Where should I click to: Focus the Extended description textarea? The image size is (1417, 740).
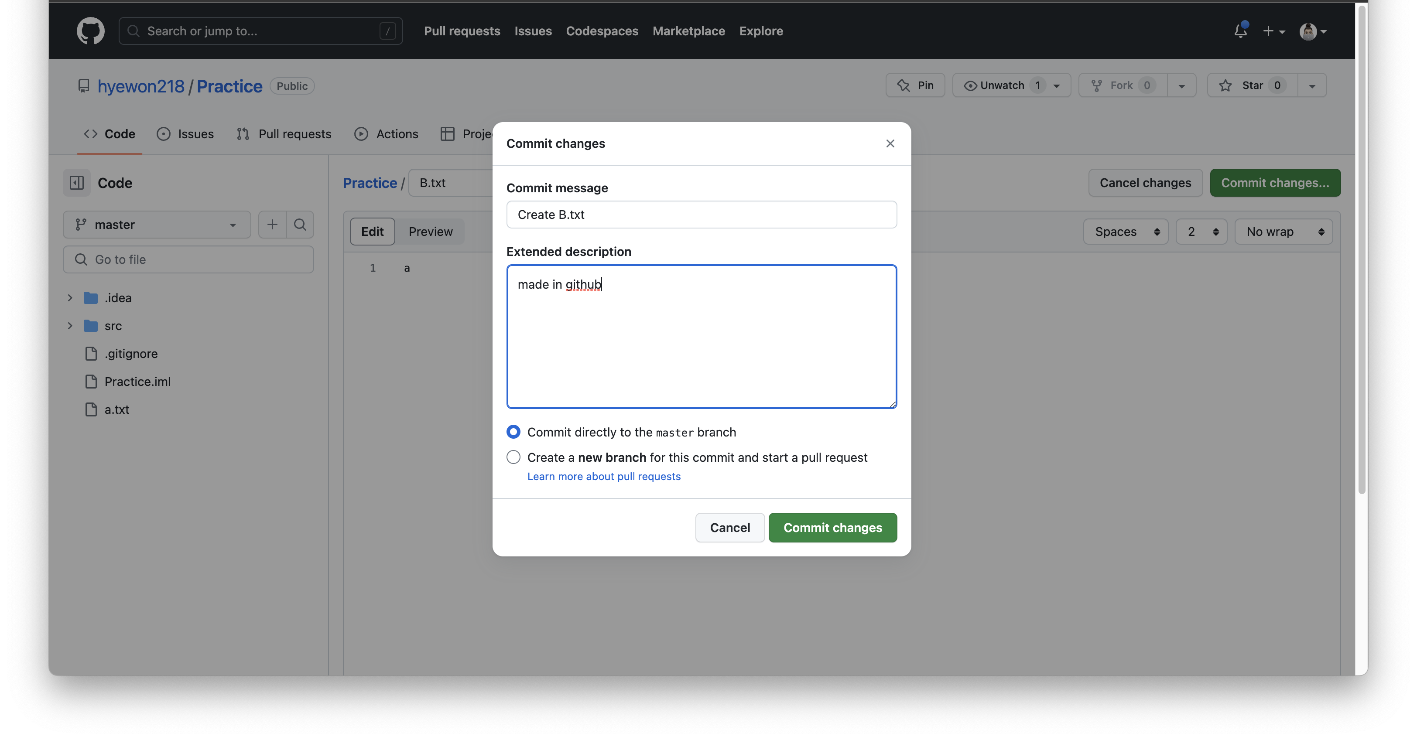point(702,337)
